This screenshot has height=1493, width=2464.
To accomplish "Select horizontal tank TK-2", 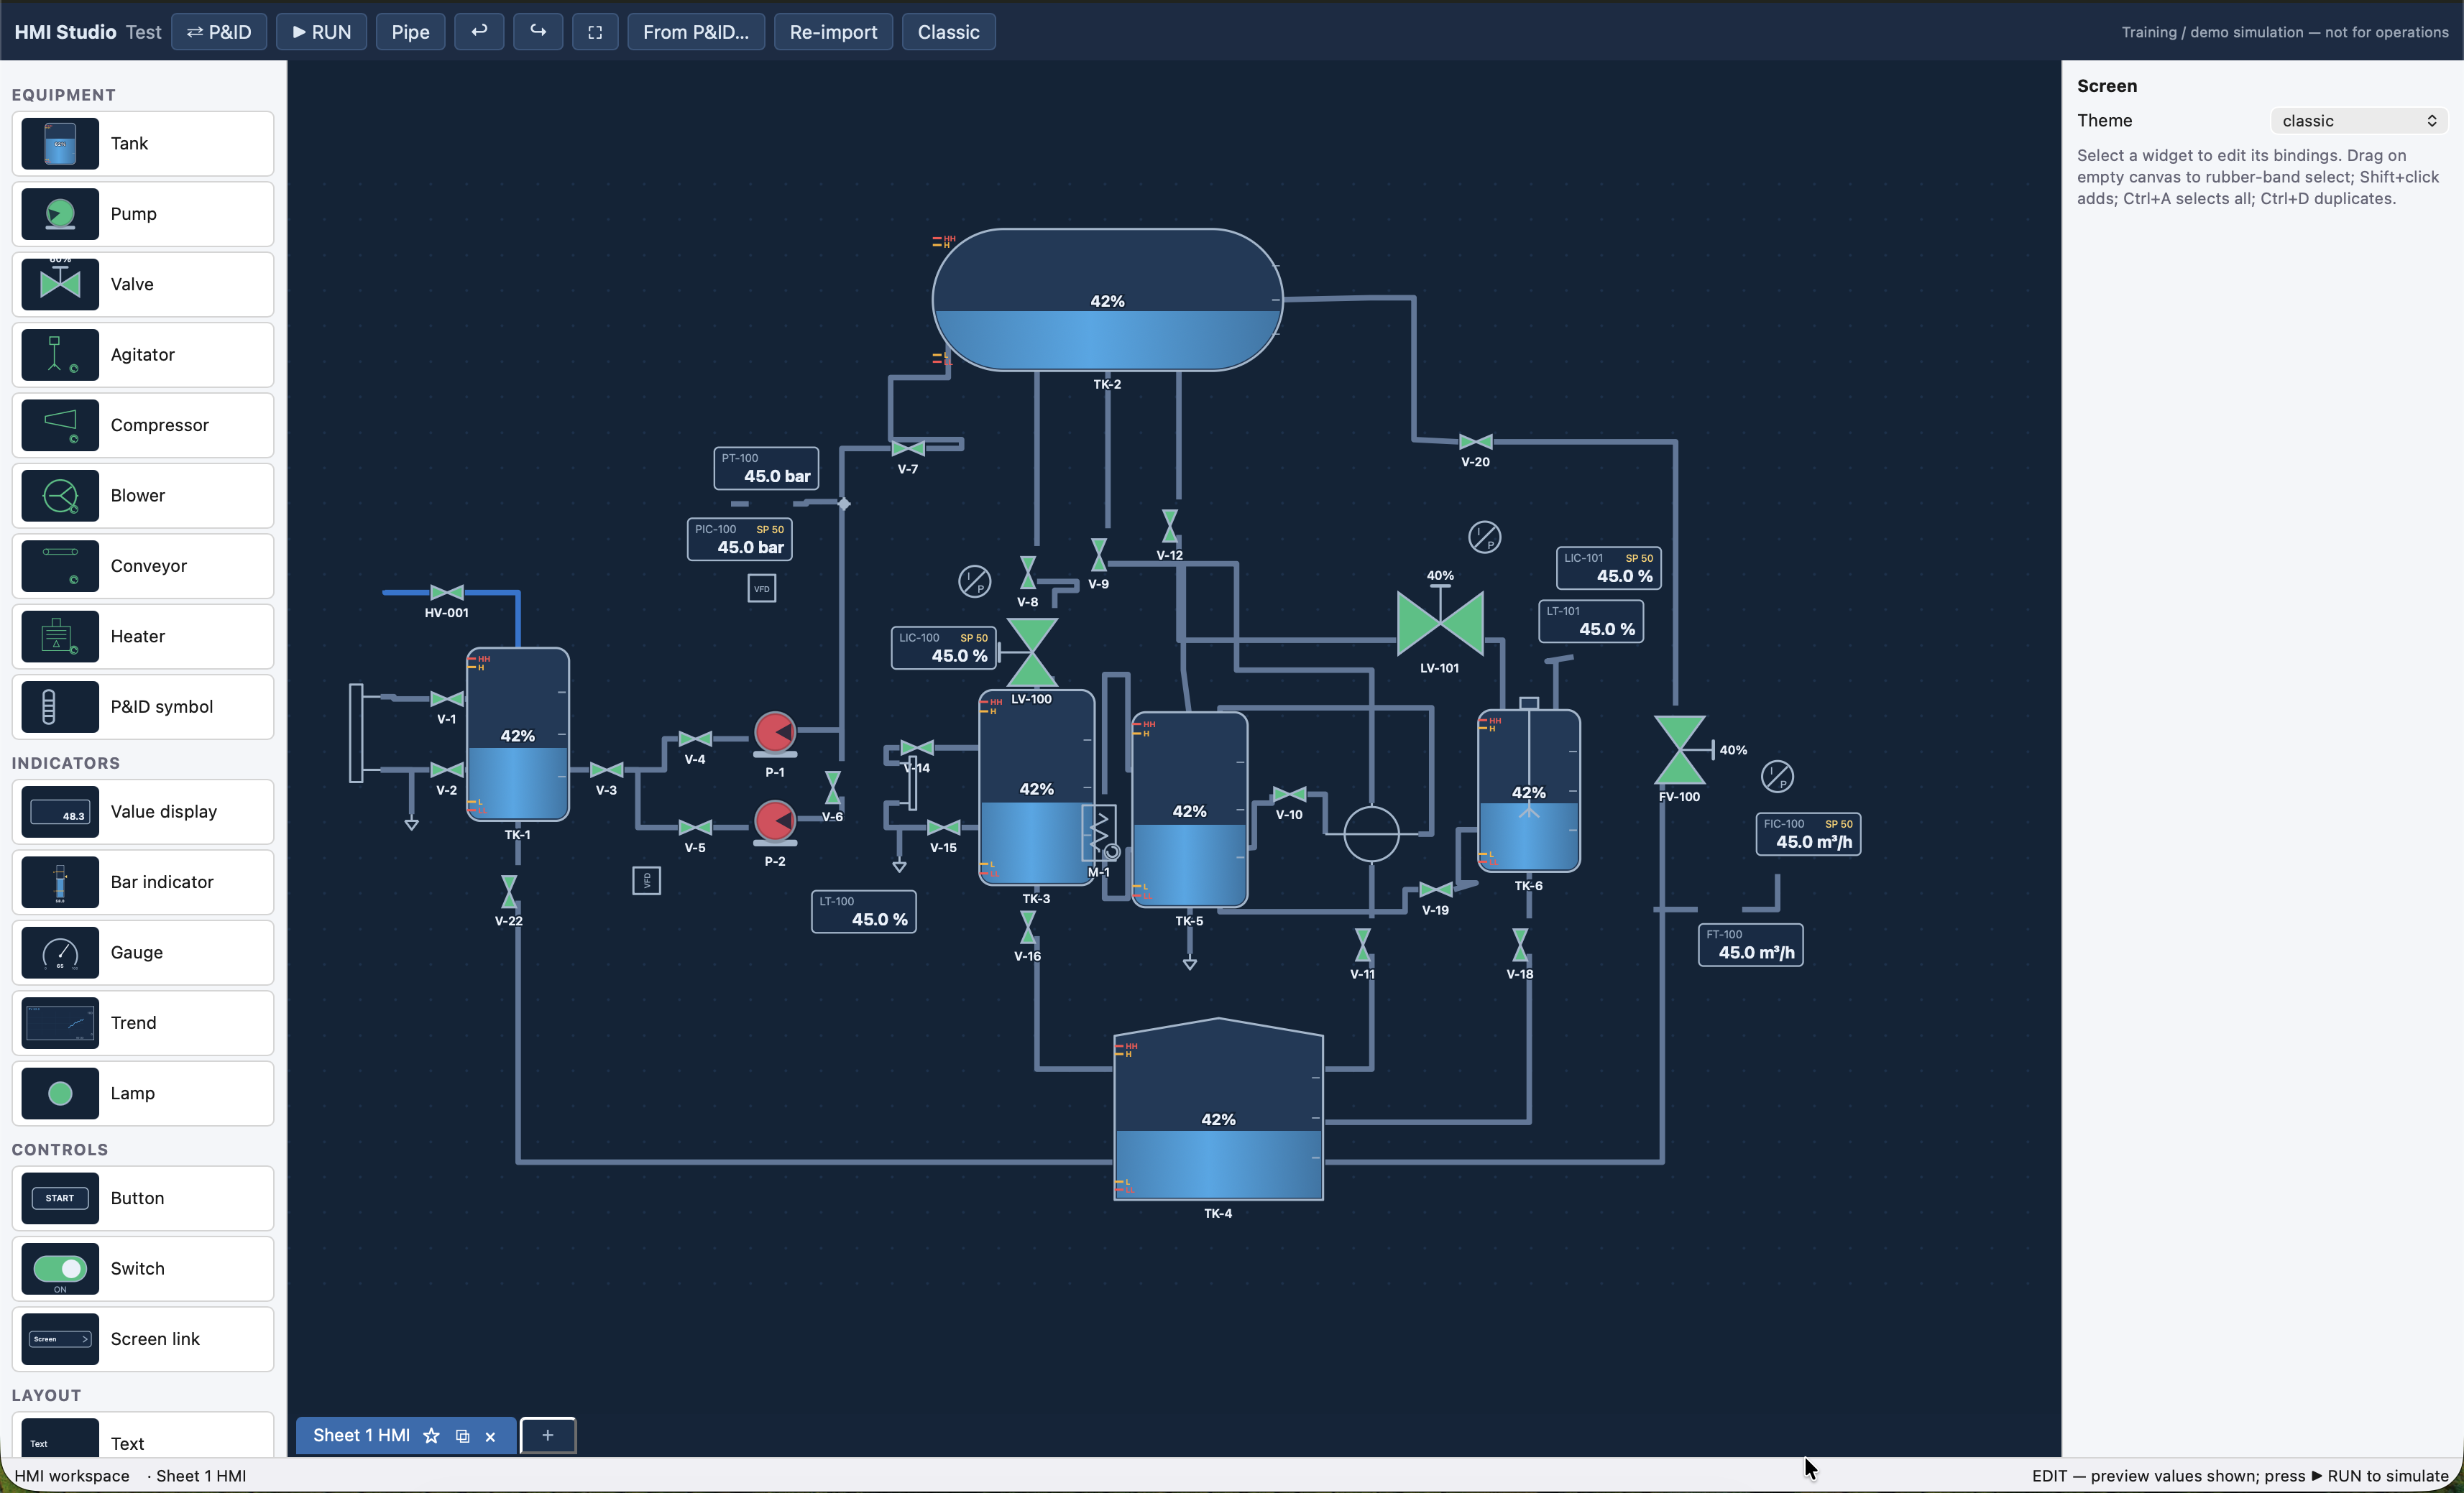I will point(1108,300).
